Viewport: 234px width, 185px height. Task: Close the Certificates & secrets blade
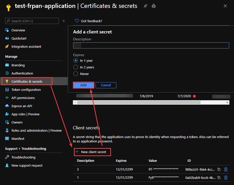225,6
